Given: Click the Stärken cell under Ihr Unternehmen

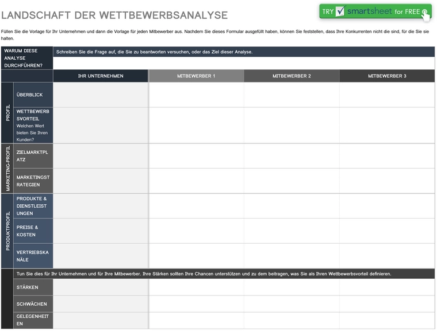Looking at the screenshot, I should click(x=101, y=287).
